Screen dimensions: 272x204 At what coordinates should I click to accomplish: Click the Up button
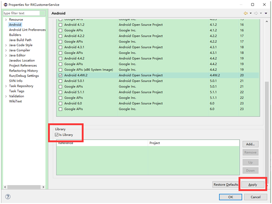pyautogui.click(x=251, y=163)
